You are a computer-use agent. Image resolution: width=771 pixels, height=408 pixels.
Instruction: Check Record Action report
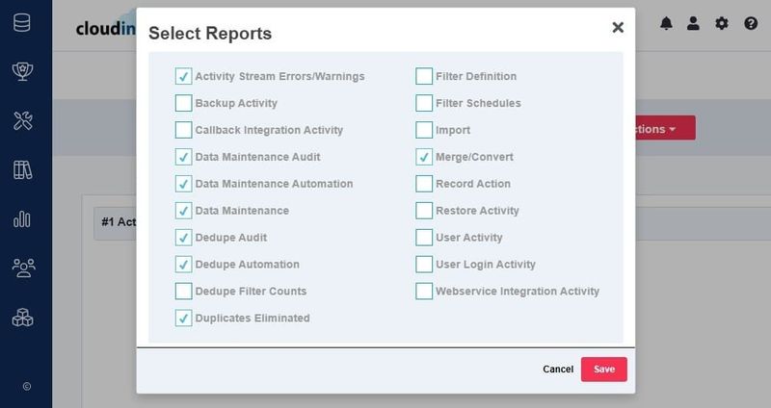coord(424,184)
